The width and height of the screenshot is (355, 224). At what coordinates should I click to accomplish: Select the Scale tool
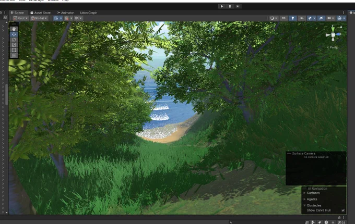(x=14, y=45)
